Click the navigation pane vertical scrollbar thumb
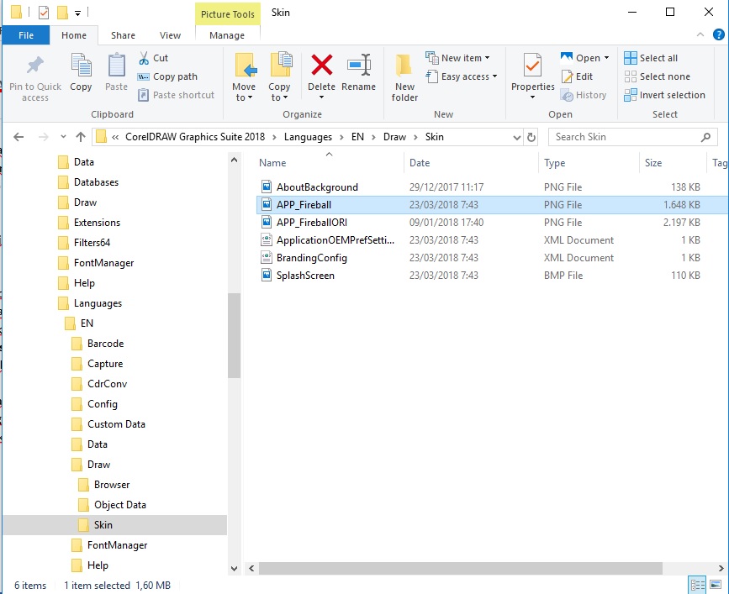729x594 pixels. pyautogui.click(x=235, y=335)
